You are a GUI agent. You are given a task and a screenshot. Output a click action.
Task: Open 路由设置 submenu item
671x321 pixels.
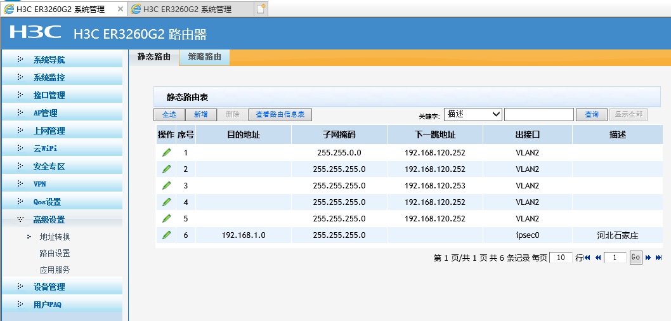click(55, 253)
